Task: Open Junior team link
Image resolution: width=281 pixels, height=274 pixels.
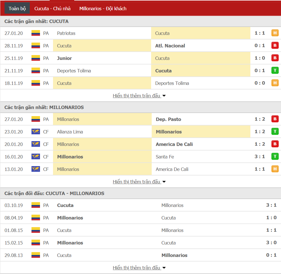Action: coord(64,58)
